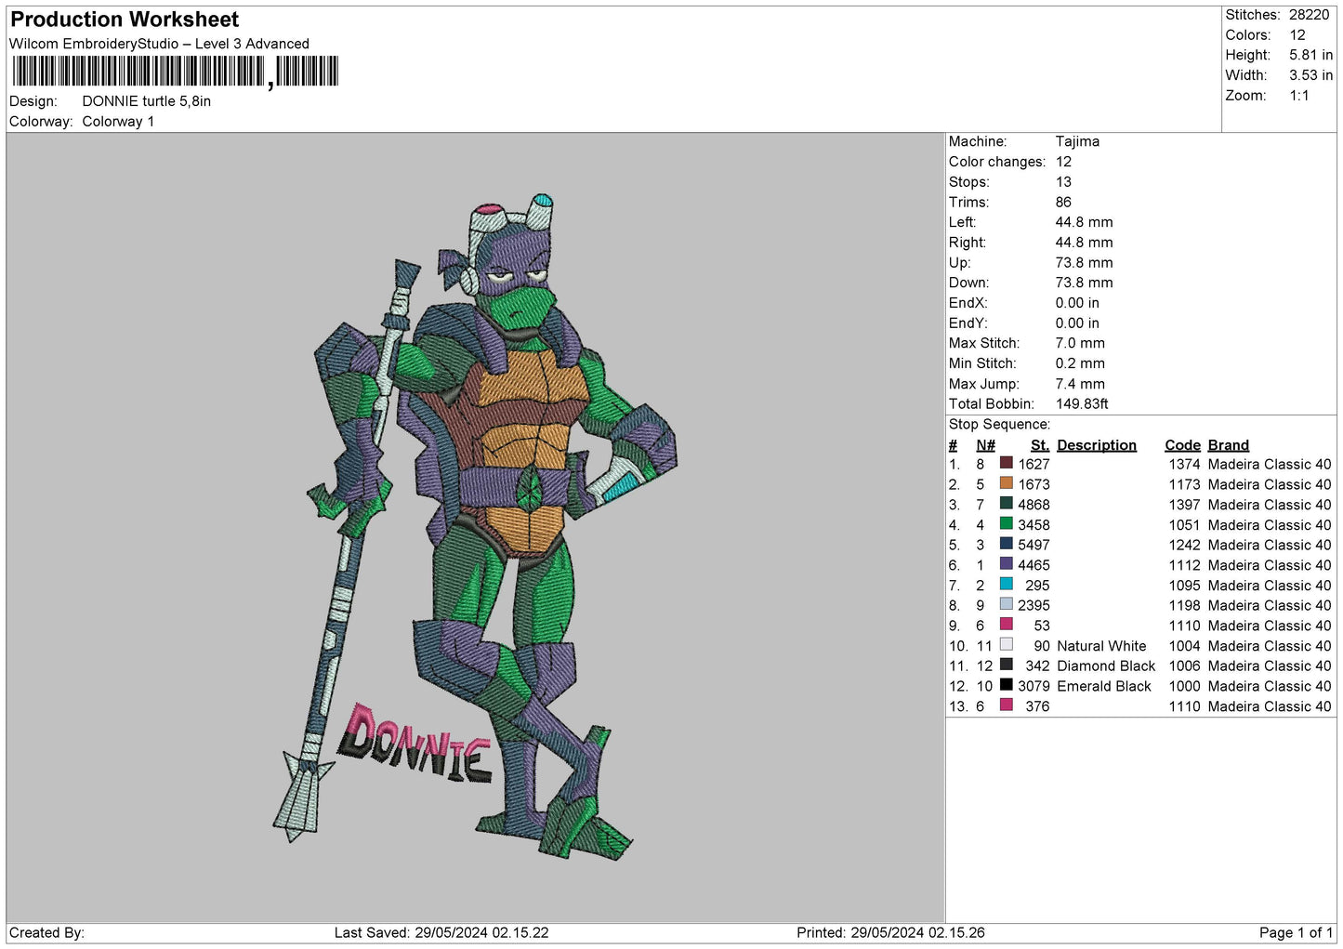Screen dimensions: 1343x949
Task: Select the Colorway 1 value
Action: pos(118,122)
